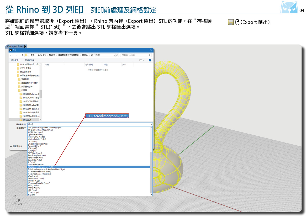
Task: Expand the file name field dropdown arrow
Action: pyautogui.click(x=151, y=124)
